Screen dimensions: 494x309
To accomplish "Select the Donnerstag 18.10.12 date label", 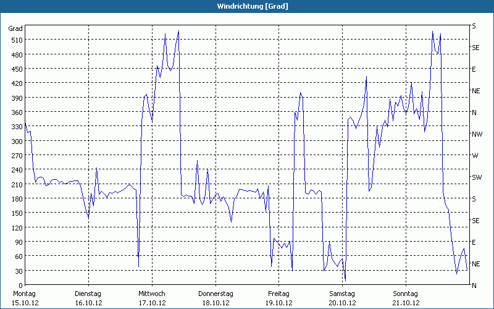I will 216,298.
